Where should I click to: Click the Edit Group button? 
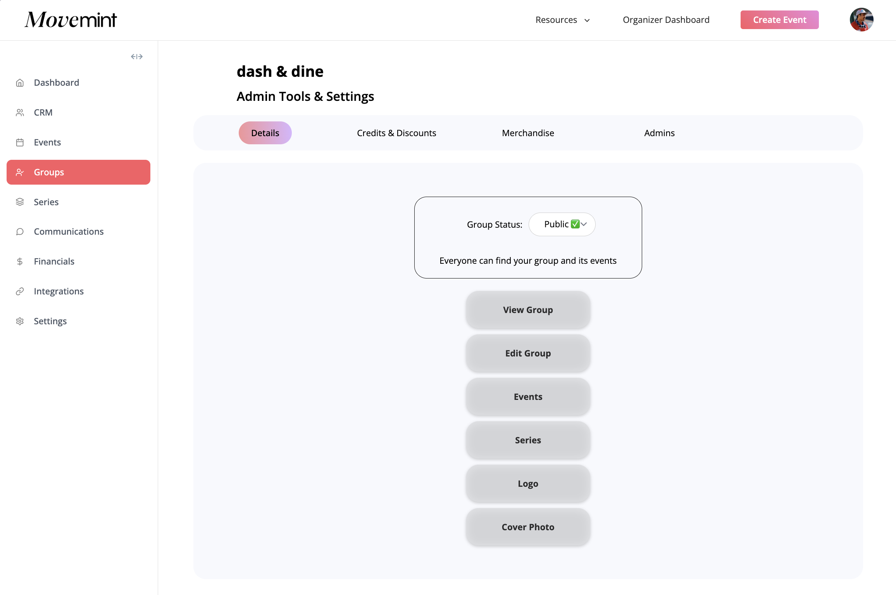[x=528, y=353]
